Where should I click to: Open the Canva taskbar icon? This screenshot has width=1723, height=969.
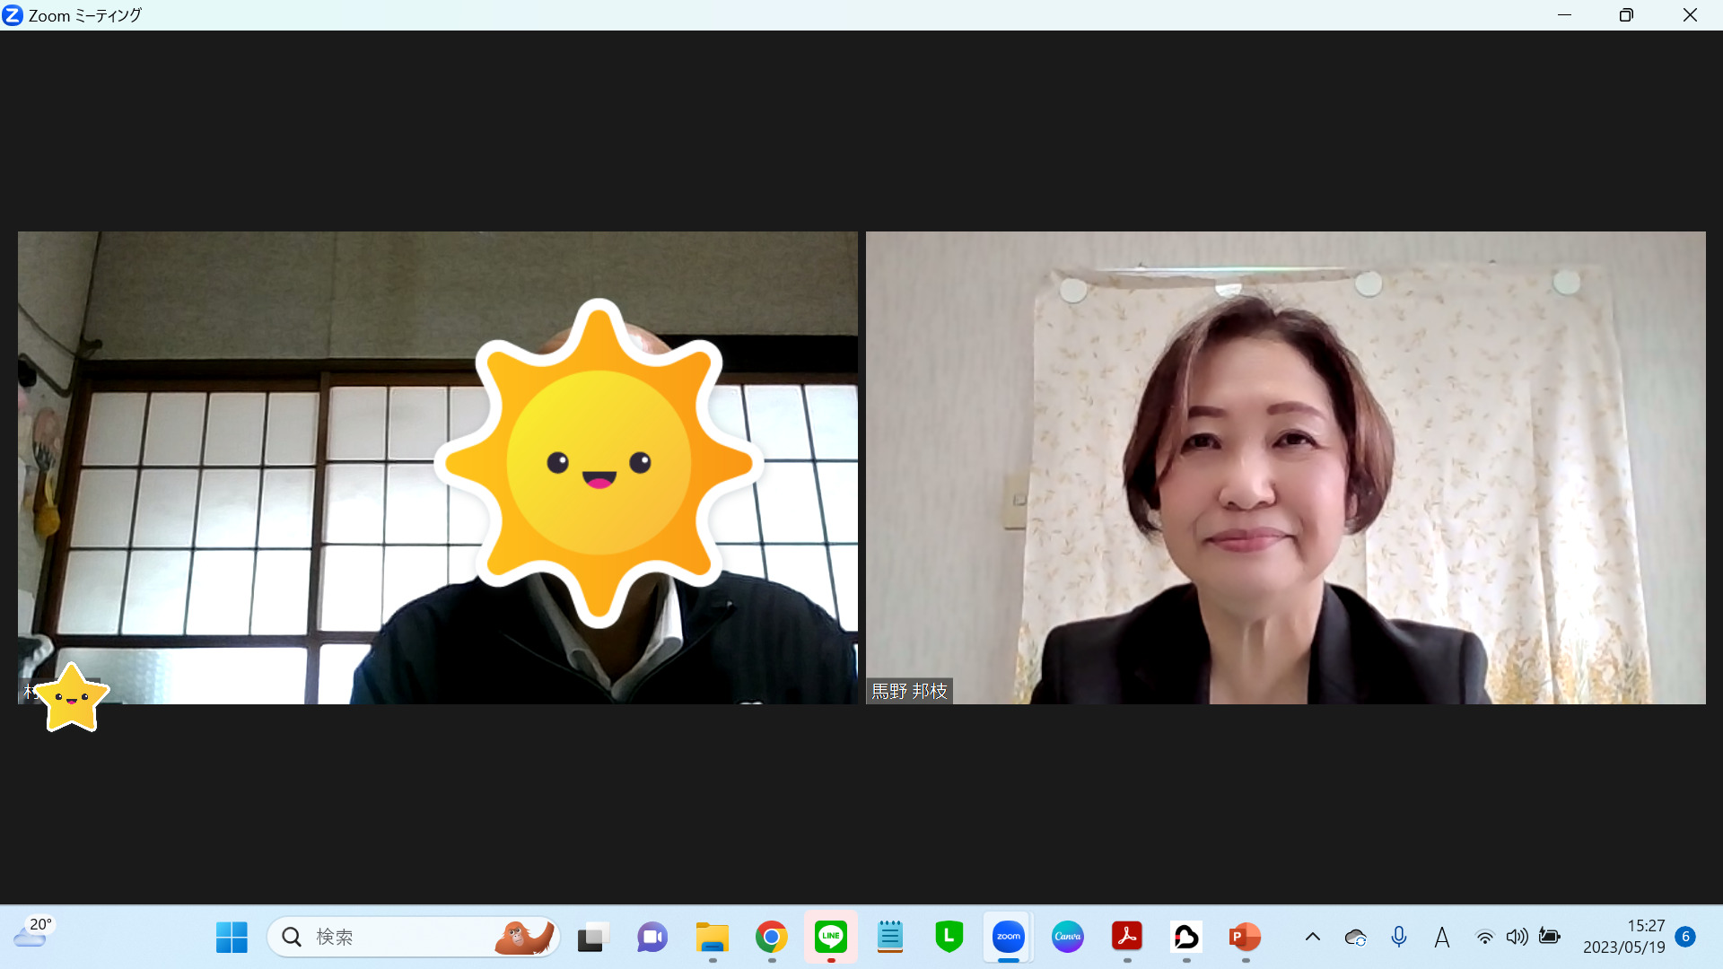click(x=1067, y=937)
